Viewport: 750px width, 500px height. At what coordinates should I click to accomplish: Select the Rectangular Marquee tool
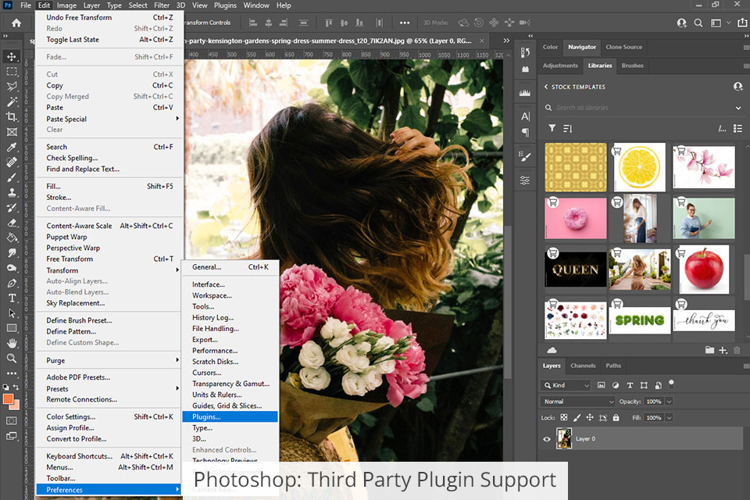tap(12, 72)
